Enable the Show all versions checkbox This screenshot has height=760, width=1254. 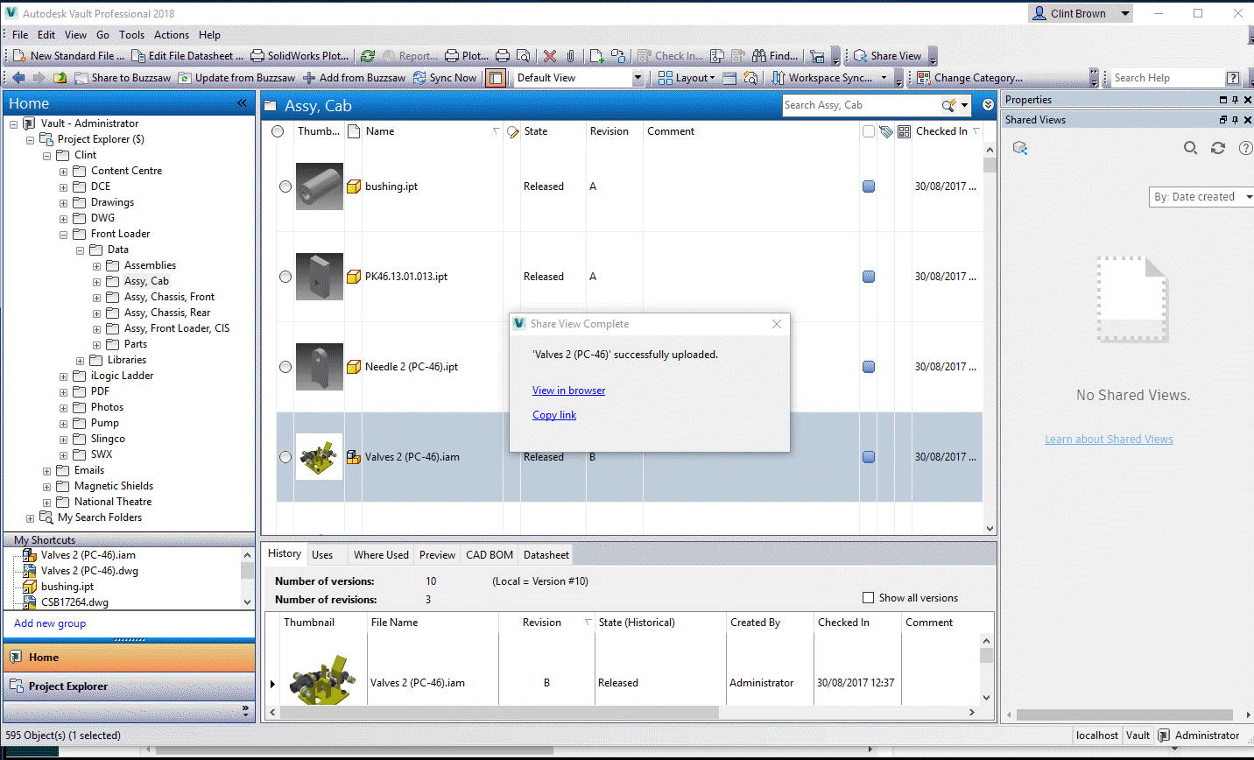[869, 598]
